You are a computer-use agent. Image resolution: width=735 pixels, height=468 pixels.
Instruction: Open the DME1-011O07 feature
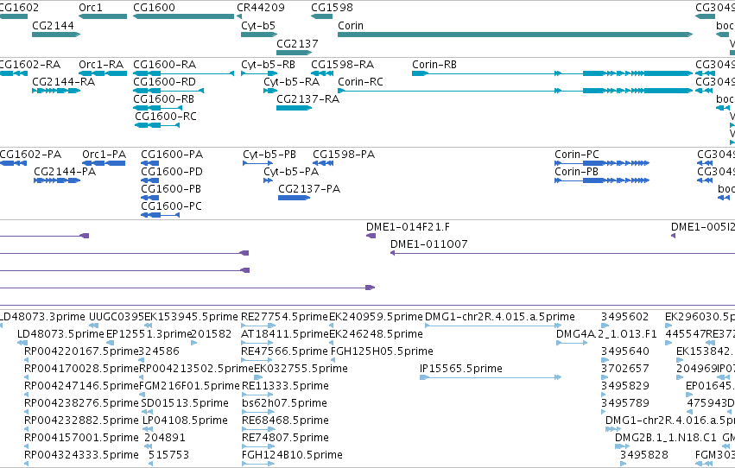pyautogui.click(x=429, y=244)
